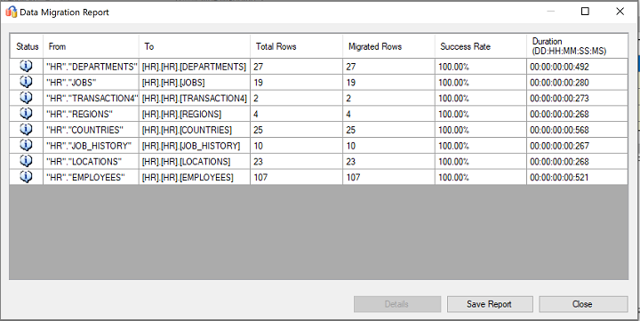Select the "HR"."REGIONS" source cell
Screen dimensions: 640x321
91,114
